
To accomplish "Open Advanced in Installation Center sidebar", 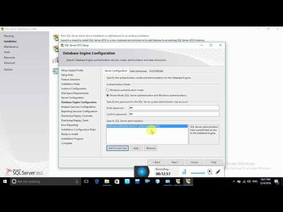I will coord(9,63).
